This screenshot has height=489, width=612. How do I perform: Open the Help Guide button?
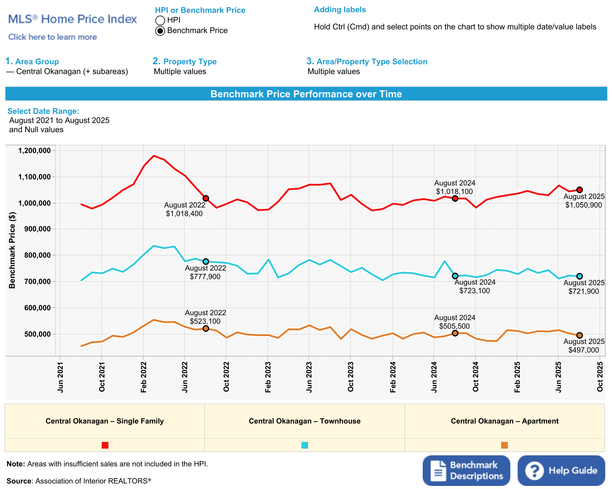[561, 470]
